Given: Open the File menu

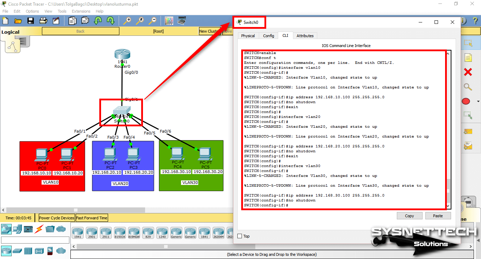Looking at the screenshot, I should [x=5, y=11].
